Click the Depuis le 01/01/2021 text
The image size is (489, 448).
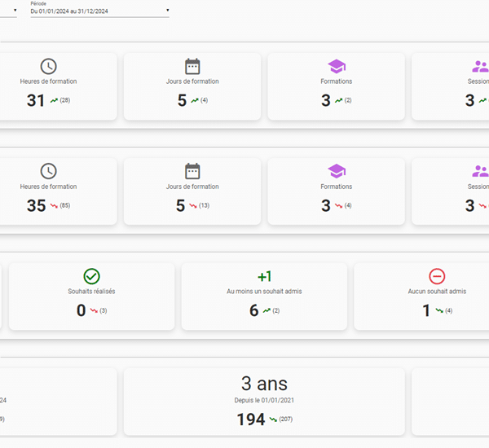point(264,400)
